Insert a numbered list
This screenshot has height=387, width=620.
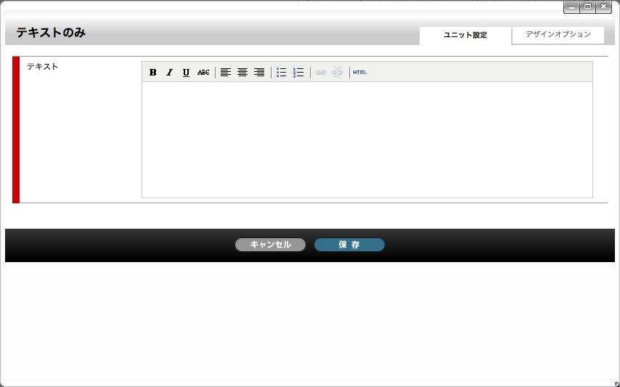(298, 73)
